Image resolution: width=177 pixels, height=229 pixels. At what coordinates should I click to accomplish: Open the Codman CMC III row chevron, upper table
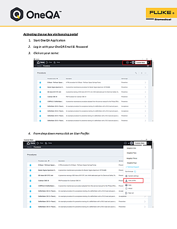[x=145, y=97]
